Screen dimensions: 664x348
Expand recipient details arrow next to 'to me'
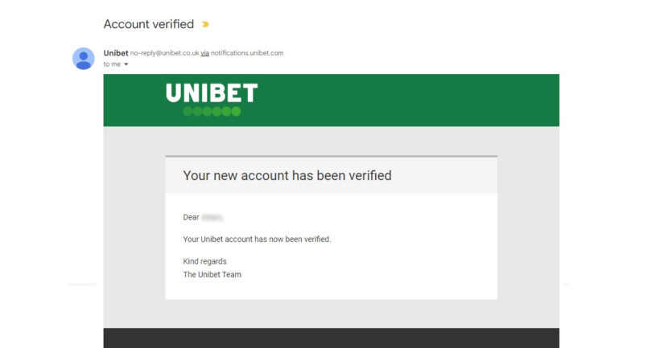point(126,64)
